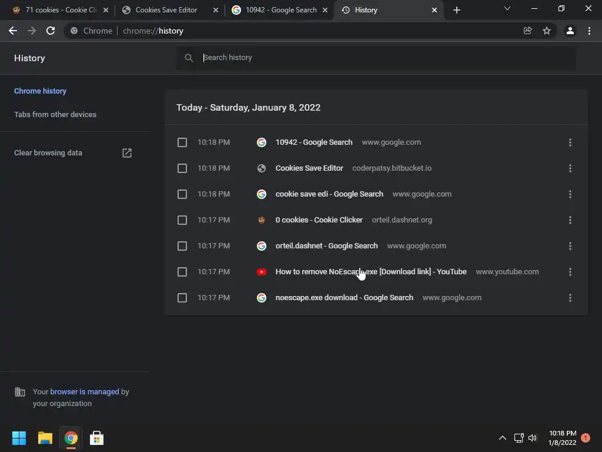
Task: Check the box for cookie save edi search
Action: 182,194
